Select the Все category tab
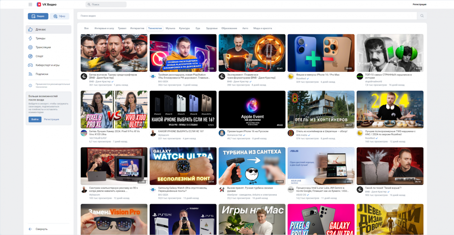The width and height of the screenshot is (454, 235). coord(86,28)
